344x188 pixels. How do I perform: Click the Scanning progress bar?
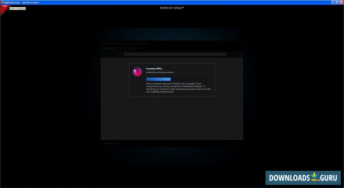(179, 79)
